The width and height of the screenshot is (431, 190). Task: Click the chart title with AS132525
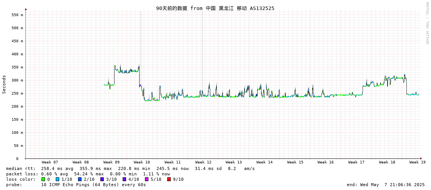215,8
